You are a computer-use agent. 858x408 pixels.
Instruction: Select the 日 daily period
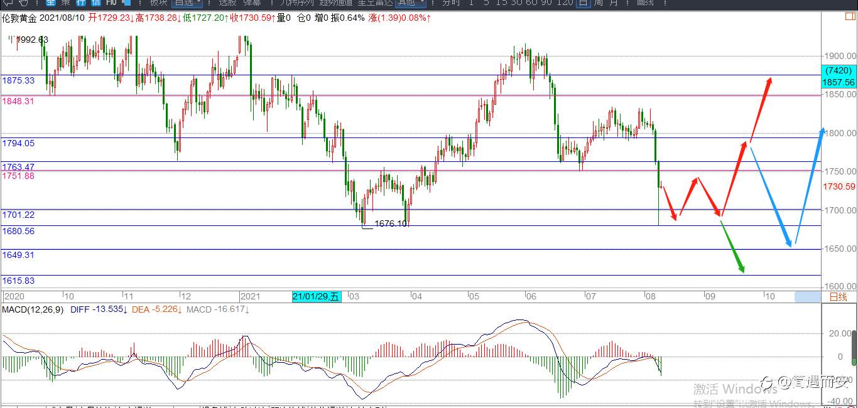(x=583, y=3)
